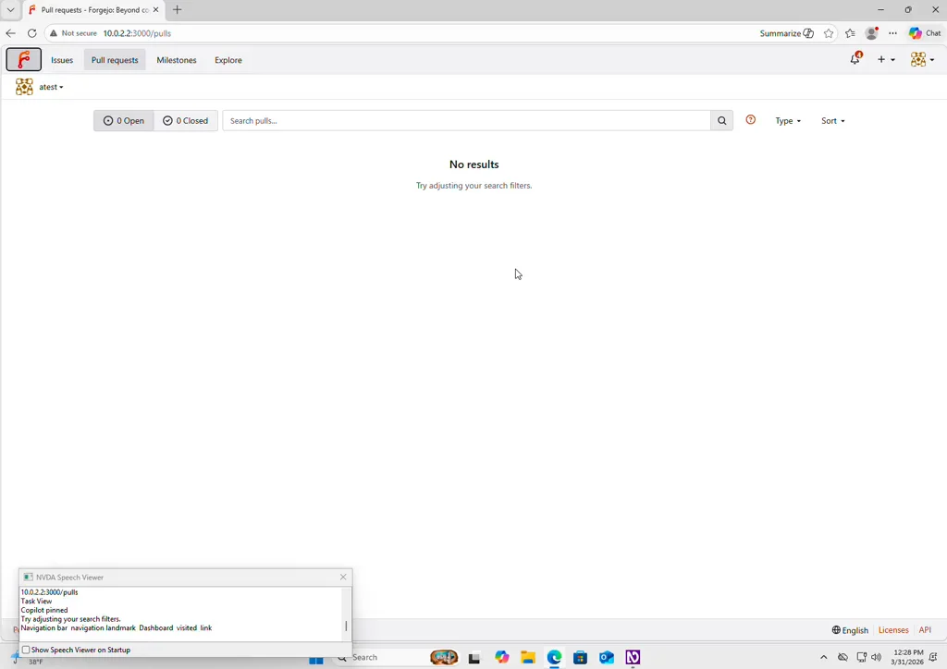947x669 pixels.
Task: Open File Explorer from taskbar
Action: point(528,658)
